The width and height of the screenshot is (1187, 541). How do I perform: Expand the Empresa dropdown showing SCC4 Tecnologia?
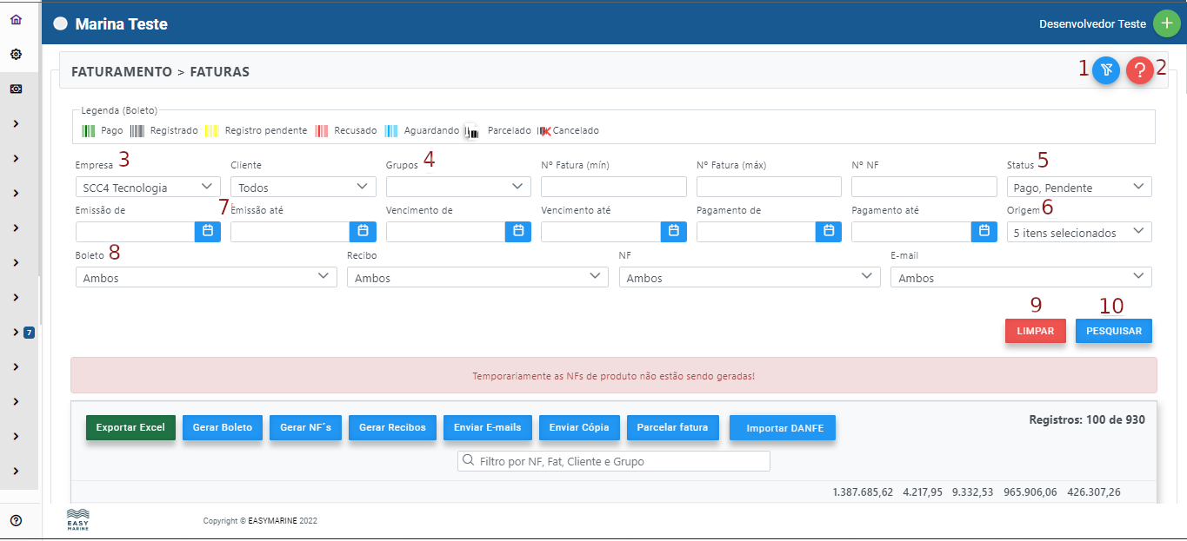click(x=147, y=187)
